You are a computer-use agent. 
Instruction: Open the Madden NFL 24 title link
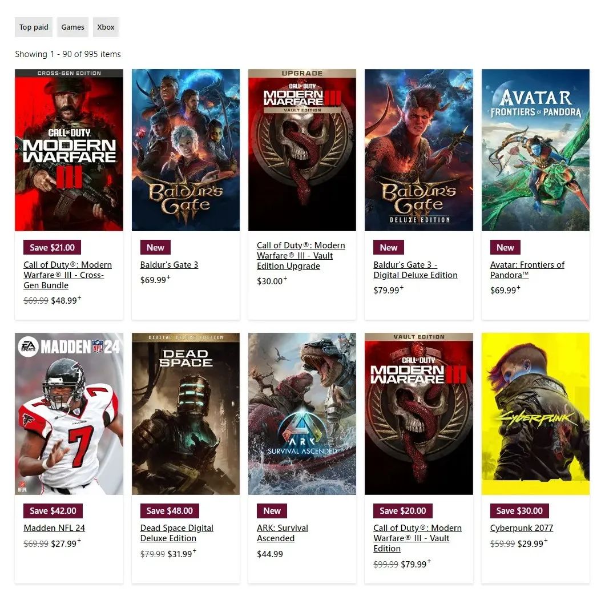pos(54,528)
